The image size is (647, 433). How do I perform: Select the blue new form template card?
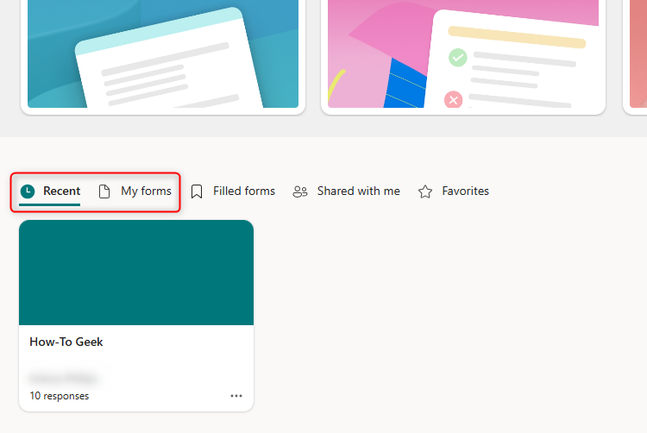[x=163, y=57]
